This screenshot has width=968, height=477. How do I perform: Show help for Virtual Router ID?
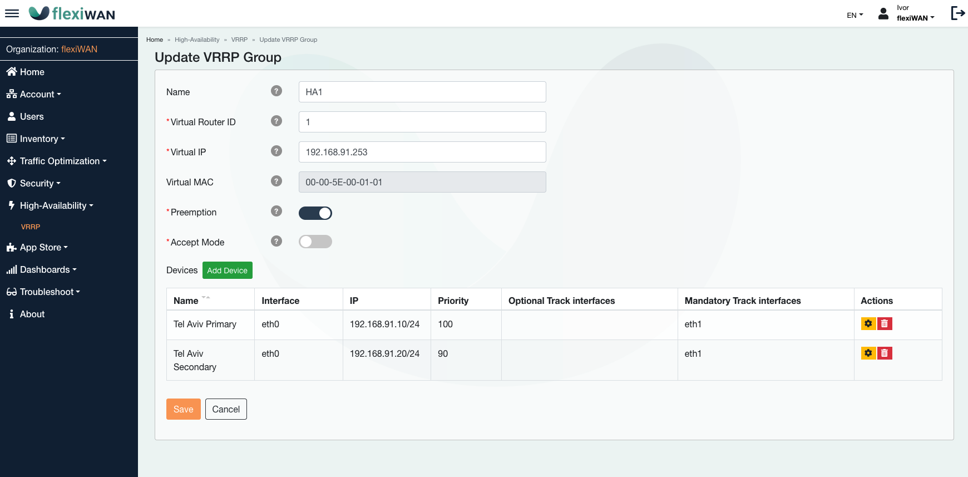276,121
